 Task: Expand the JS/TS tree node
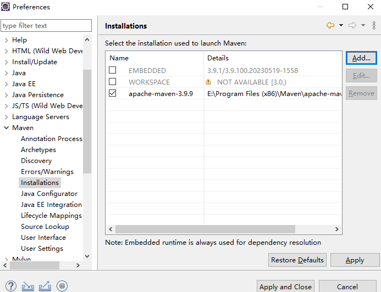tap(7, 106)
